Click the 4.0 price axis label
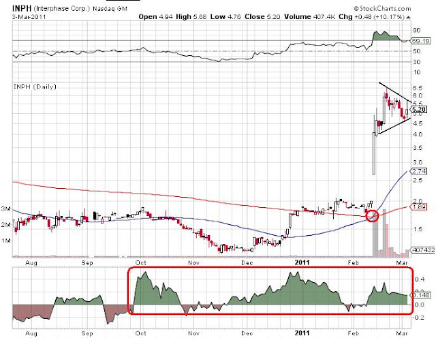This screenshot has height=338, width=436. (418, 134)
